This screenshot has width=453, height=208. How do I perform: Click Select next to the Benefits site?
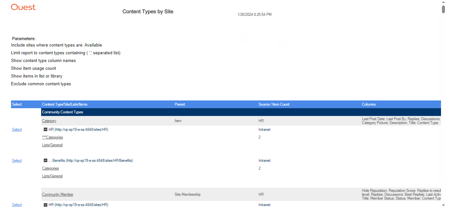pos(17,160)
